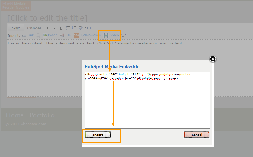Click the Video insert link
Image resolution: width=253 pixels, height=157 pixels.
[114, 35]
